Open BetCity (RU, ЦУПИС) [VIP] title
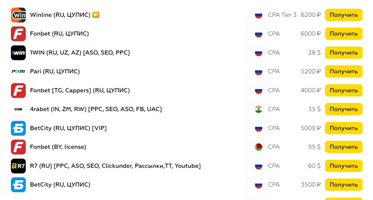This screenshot has width=373, height=200. [x=68, y=128]
